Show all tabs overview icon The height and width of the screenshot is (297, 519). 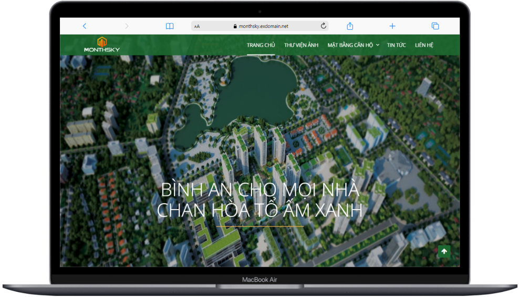click(435, 26)
